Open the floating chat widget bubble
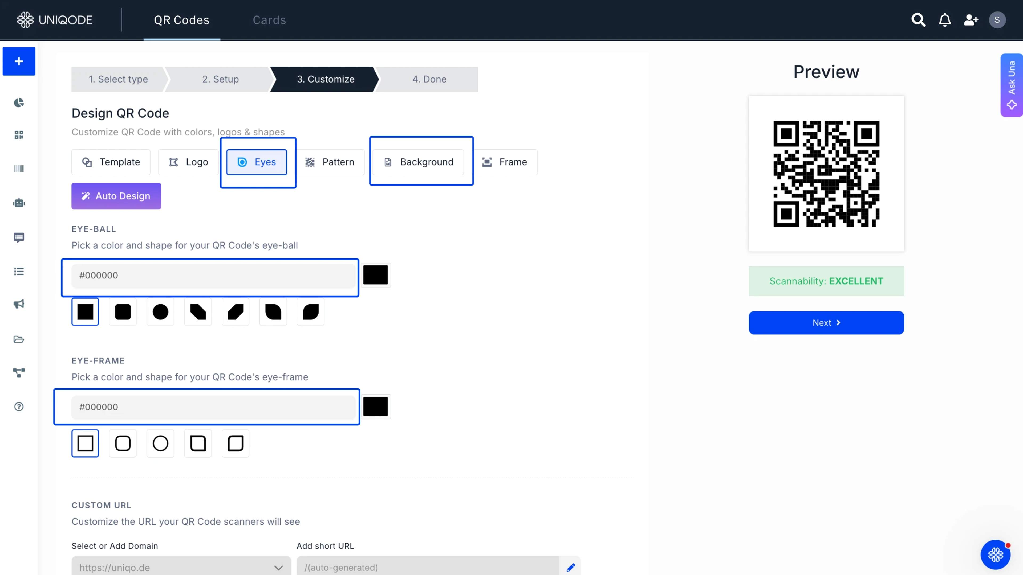 coord(996,554)
